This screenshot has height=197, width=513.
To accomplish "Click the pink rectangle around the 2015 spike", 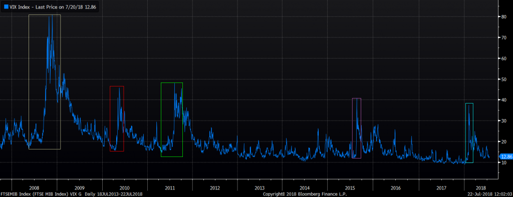I will (357, 128).
